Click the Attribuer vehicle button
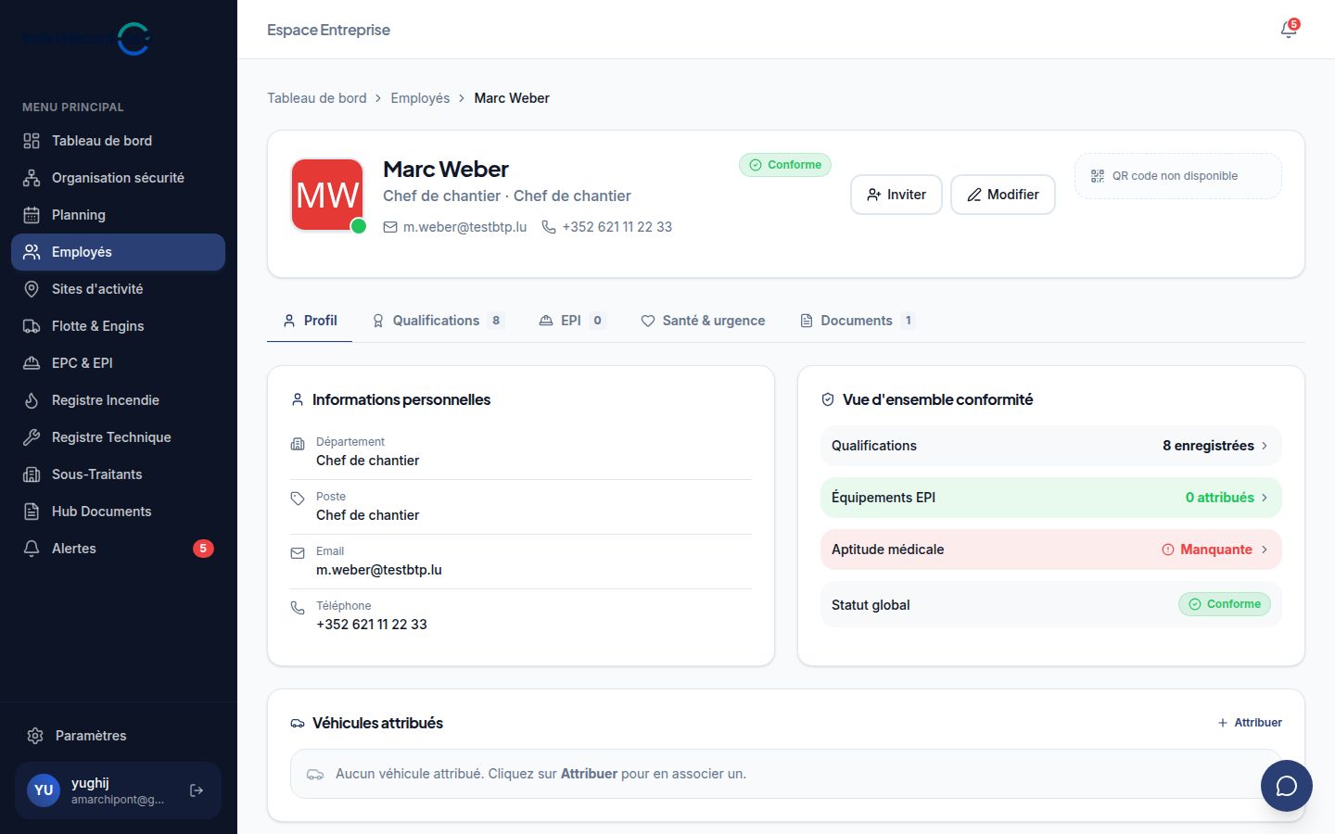Viewport: 1335px width, 834px height. [1250, 723]
